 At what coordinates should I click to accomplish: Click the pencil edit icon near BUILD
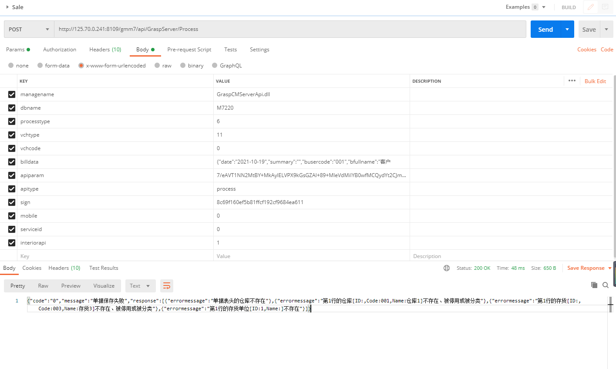[591, 7]
